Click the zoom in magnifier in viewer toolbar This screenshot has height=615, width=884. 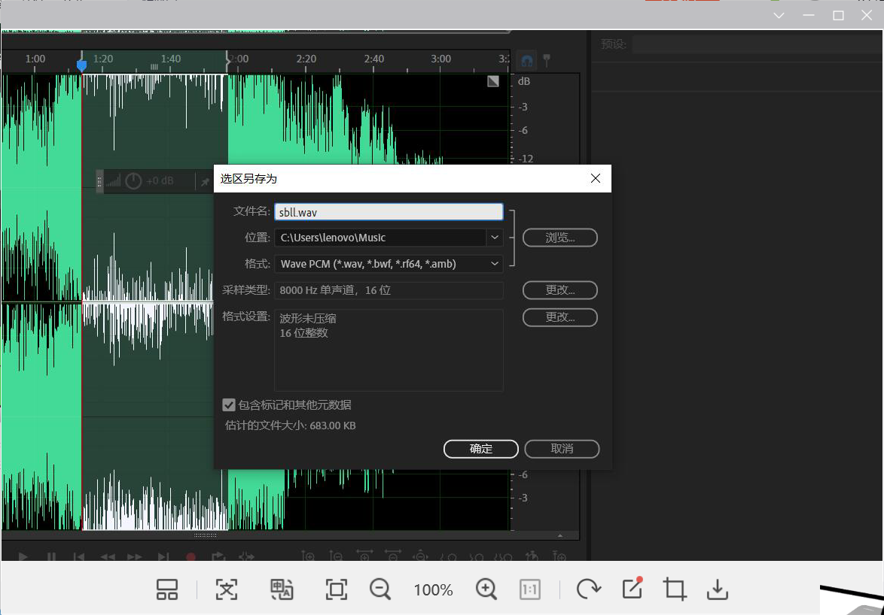pyautogui.click(x=486, y=589)
